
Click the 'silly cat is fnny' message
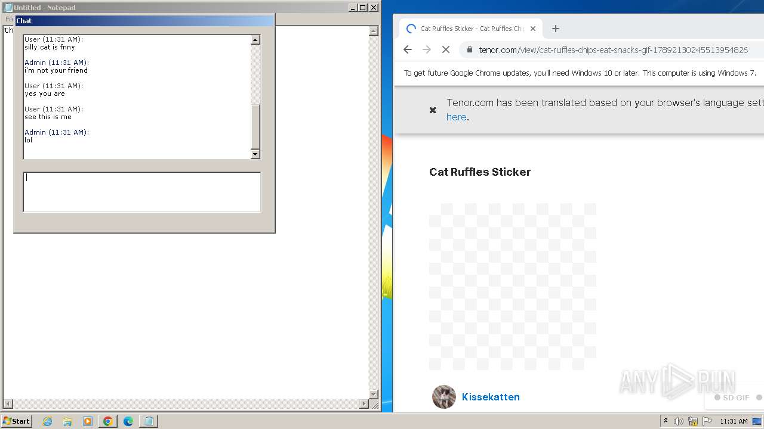point(50,47)
